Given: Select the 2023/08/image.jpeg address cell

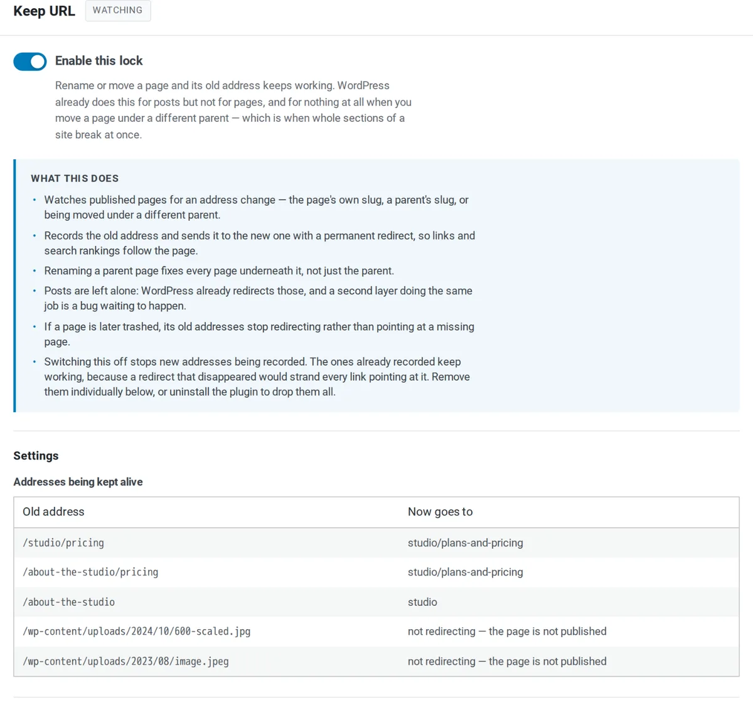Looking at the screenshot, I should point(125,662).
